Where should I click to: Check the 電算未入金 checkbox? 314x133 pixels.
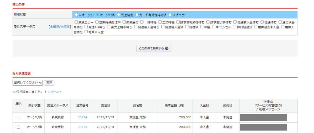pyautogui.click(x=86, y=31)
